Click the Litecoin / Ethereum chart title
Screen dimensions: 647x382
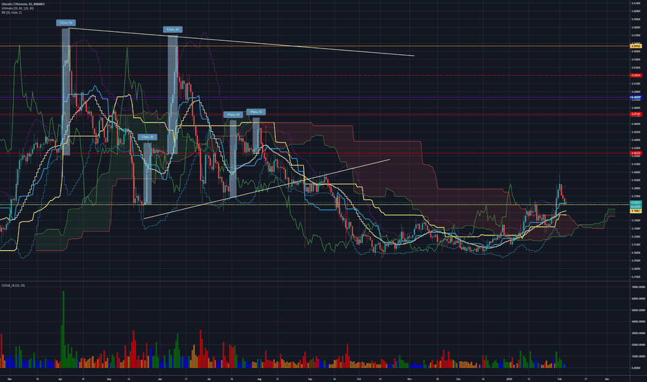(x=23, y=3)
